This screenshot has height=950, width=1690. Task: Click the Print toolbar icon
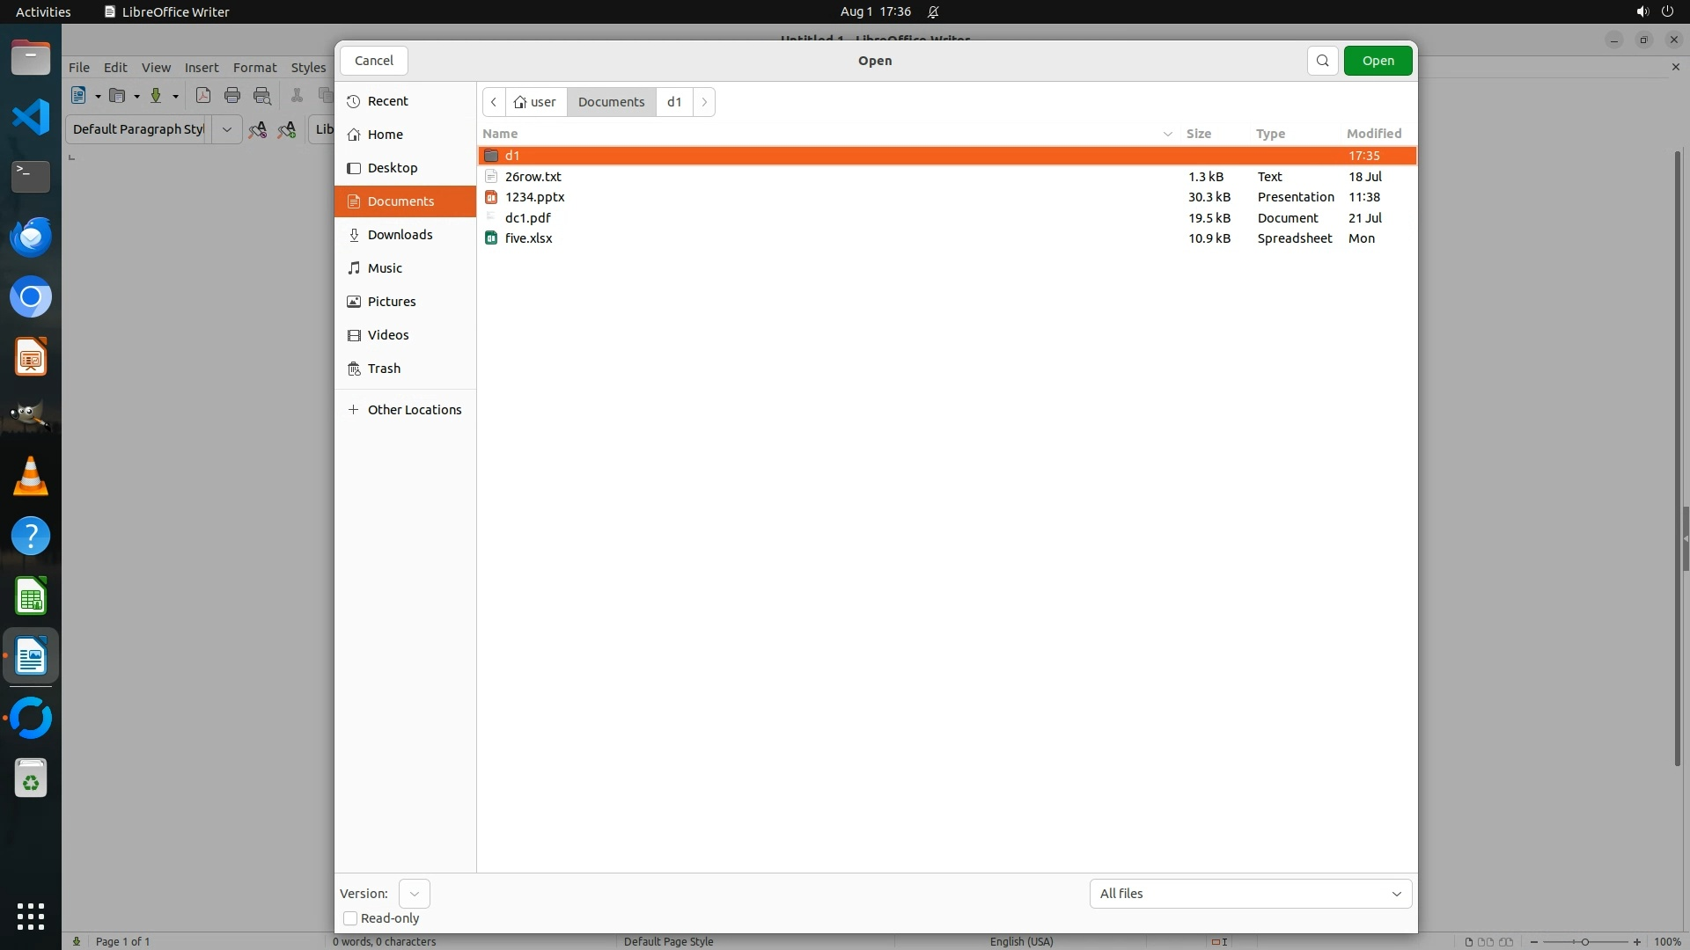pos(232,96)
